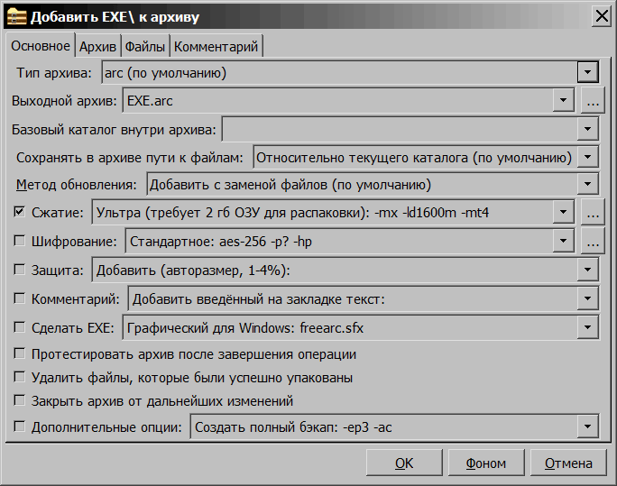Enable the Сделать EXE checkbox

(x=20, y=326)
